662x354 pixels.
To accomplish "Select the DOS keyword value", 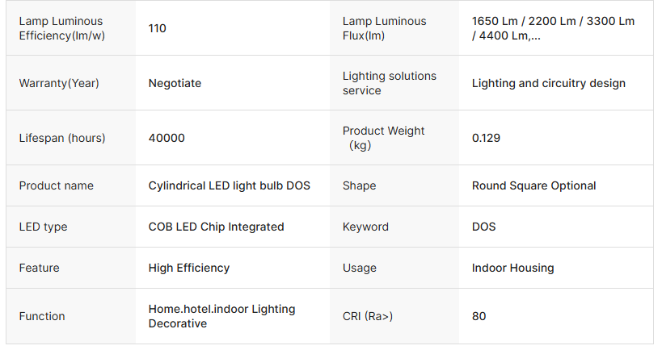I will tap(484, 227).
